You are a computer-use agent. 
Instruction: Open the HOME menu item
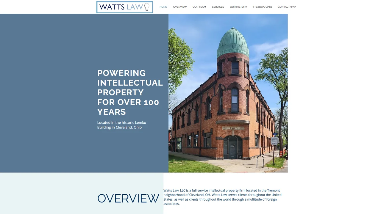(163, 7)
